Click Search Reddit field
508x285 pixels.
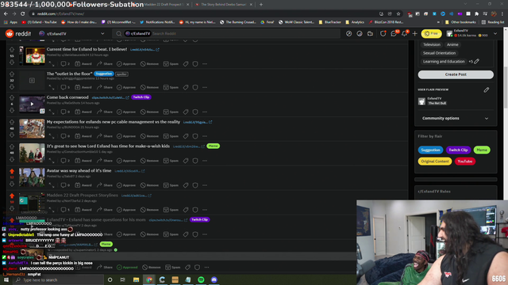click(x=226, y=33)
